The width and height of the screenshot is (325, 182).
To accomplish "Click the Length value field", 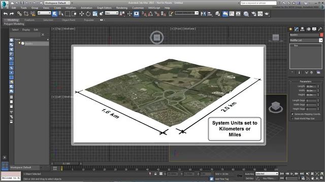I will (311, 86).
